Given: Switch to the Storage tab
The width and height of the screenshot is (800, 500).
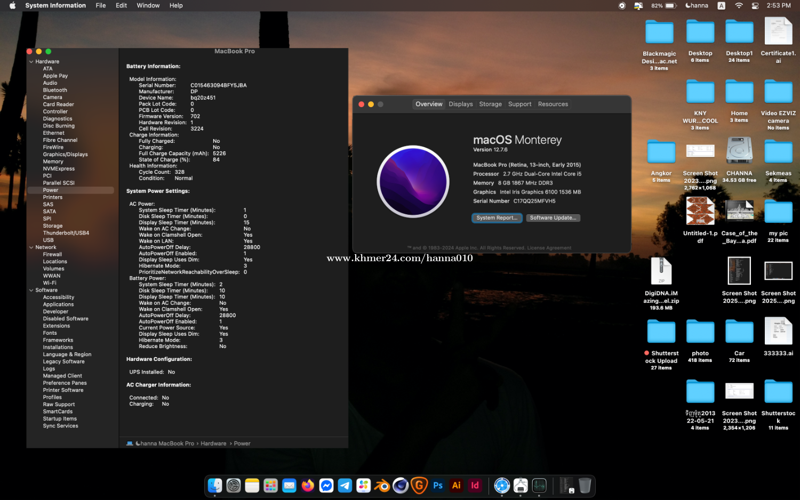Looking at the screenshot, I should (491, 104).
